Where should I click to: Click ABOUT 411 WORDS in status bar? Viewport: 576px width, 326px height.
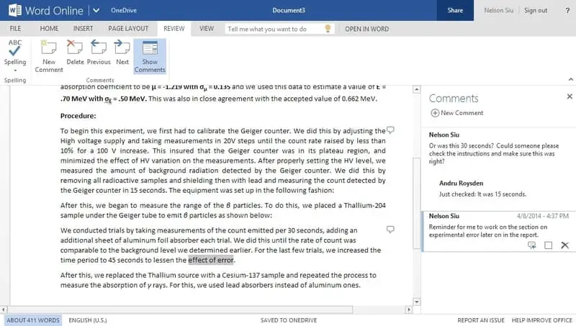tap(33, 320)
